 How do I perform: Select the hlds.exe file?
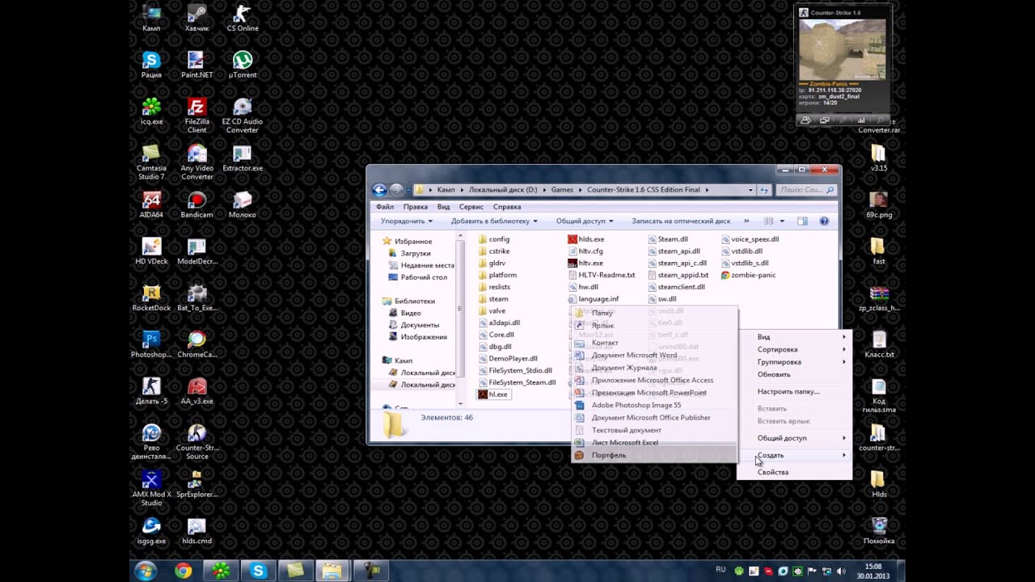tap(585, 239)
